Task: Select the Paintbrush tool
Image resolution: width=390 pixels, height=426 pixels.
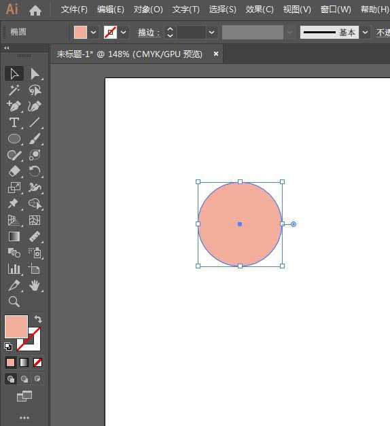Action: coord(35,139)
